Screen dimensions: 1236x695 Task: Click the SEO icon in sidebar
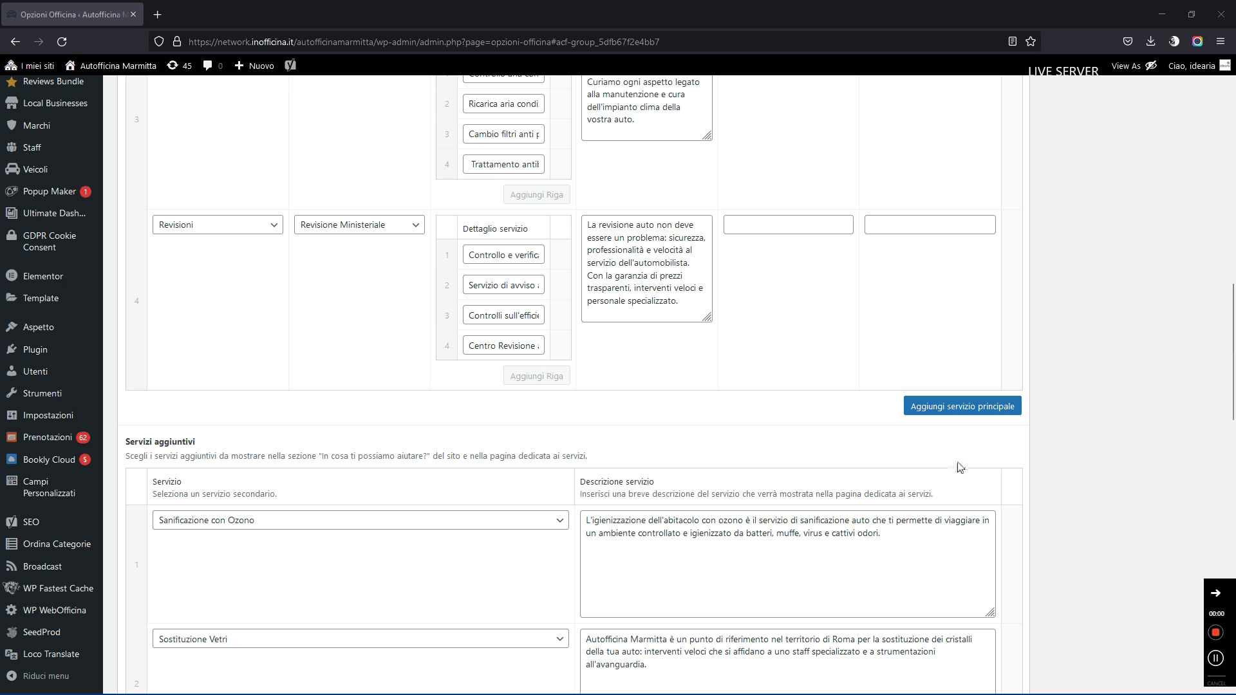pyautogui.click(x=12, y=521)
